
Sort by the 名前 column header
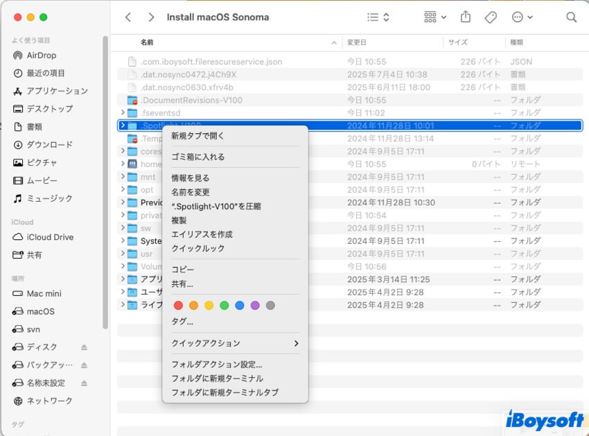tap(147, 42)
